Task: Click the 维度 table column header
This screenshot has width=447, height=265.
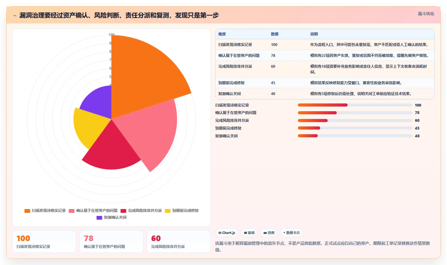Action: tap(222, 34)
